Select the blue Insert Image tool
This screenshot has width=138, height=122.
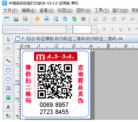tap(8, 88)
